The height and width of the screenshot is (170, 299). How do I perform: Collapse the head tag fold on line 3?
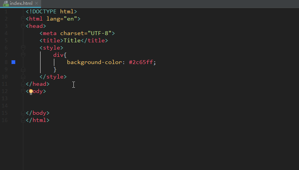pos(23,26)
